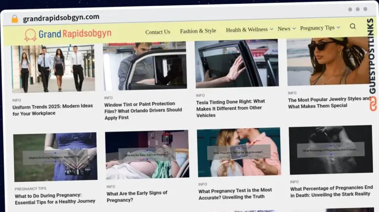Click the business people walking thumbnail
The height and width of the screenshot is (212, 379).
pos(53,69)
